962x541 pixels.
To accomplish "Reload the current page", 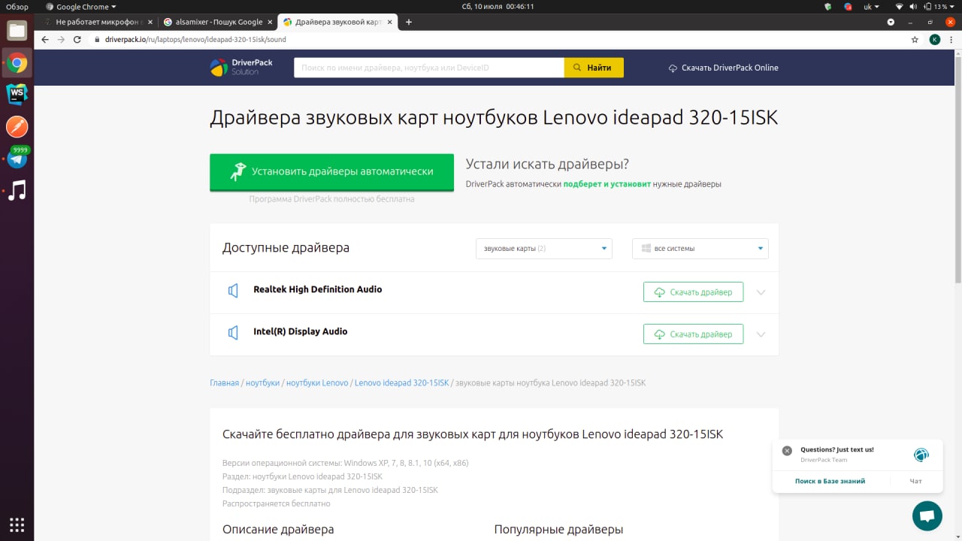I will (x=77, y=39).
